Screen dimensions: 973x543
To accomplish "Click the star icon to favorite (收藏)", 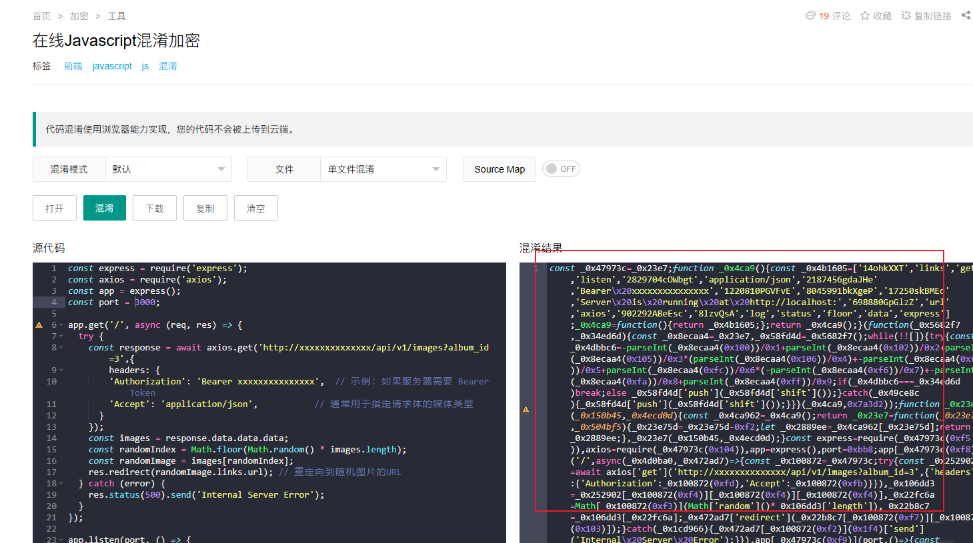I will point(865,15).
